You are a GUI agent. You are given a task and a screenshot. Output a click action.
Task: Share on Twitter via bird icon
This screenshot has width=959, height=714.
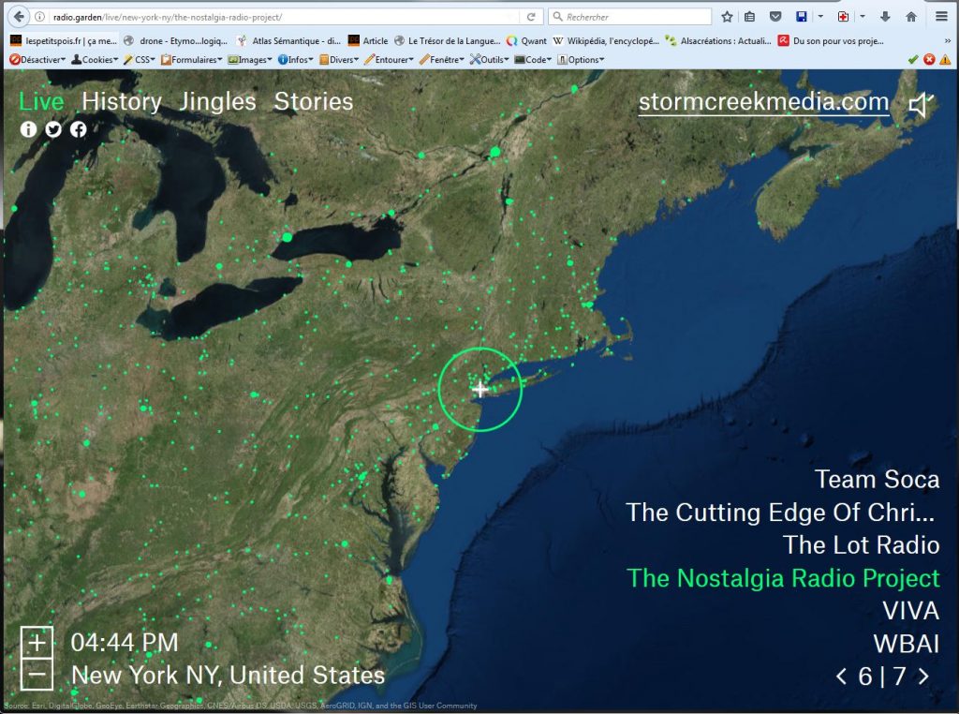[53, 129]
